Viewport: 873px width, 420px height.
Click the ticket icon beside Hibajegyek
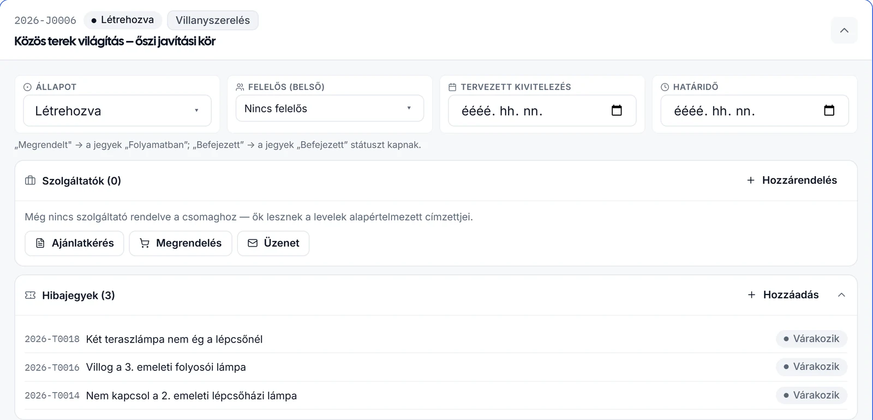tap(31, 295)
